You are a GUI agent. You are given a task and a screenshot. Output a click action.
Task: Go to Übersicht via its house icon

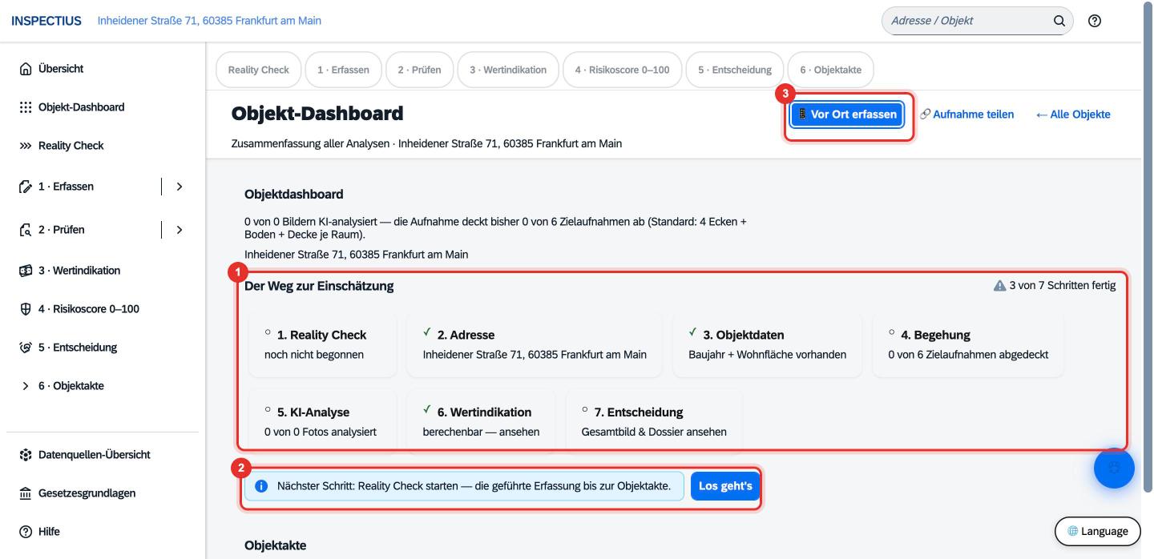[25, 69]
